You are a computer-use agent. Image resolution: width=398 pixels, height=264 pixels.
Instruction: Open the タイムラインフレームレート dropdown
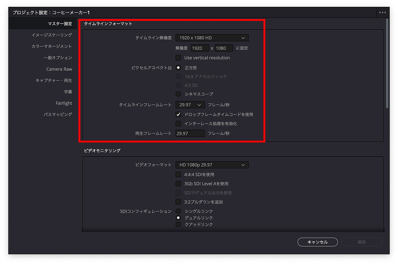[190, 105]
